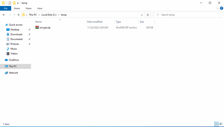The height and width of the screenshot is (127, 224).
Task: Click the Quick access star icon
Action: [x=6, y=25]
